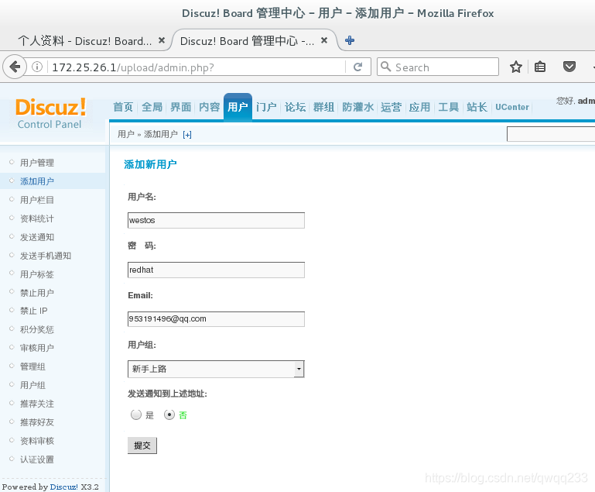Focus the 密码 field containing redhat
The height and width of the screenshot is (492, 595).
tap(216, 270)
